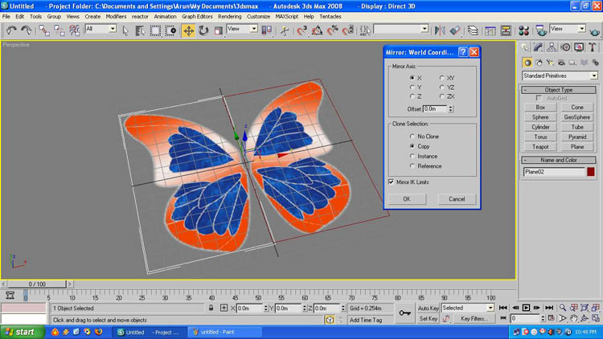603x339 pixels.
Task: Open the Modifiers menu
Action: tap(116, 16)
